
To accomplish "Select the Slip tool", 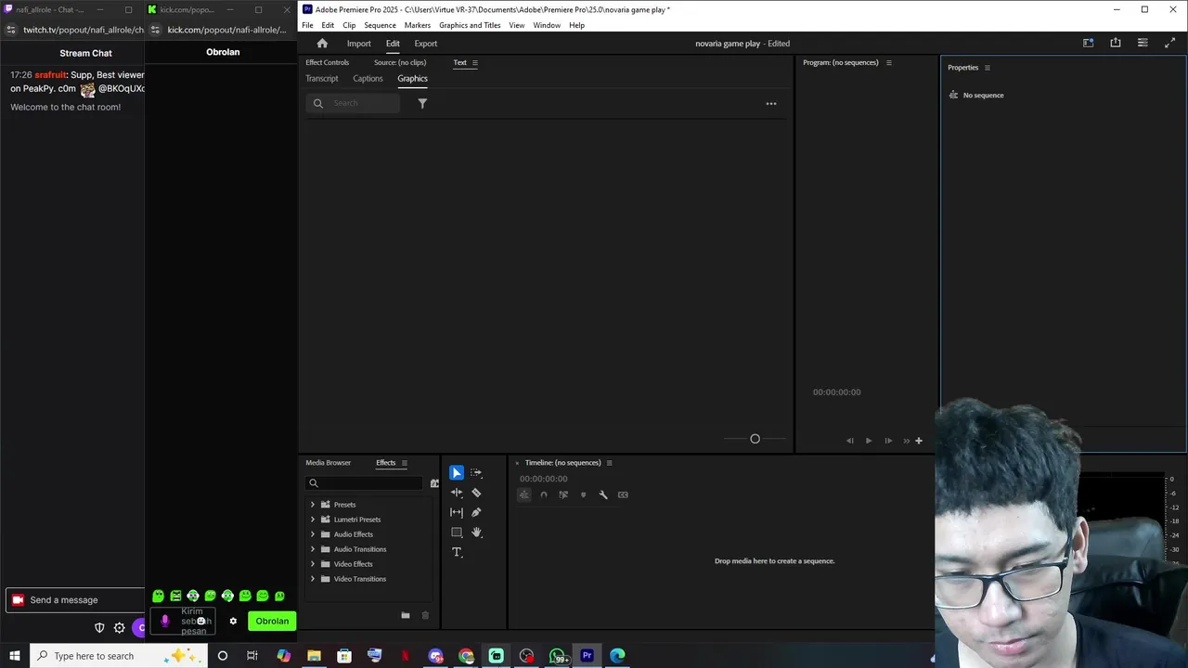I will pos(457,512).
